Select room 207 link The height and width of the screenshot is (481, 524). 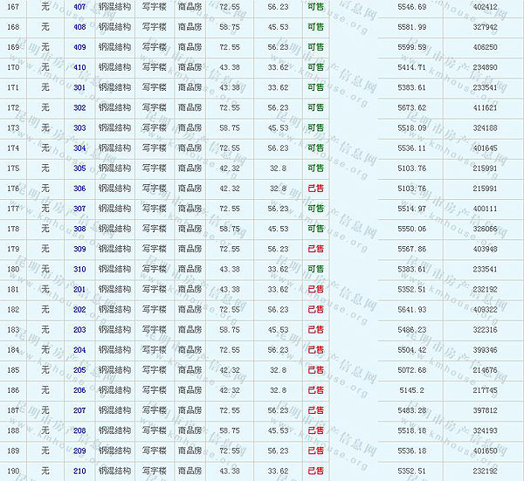pyautogui.click(x=79, y=410)
